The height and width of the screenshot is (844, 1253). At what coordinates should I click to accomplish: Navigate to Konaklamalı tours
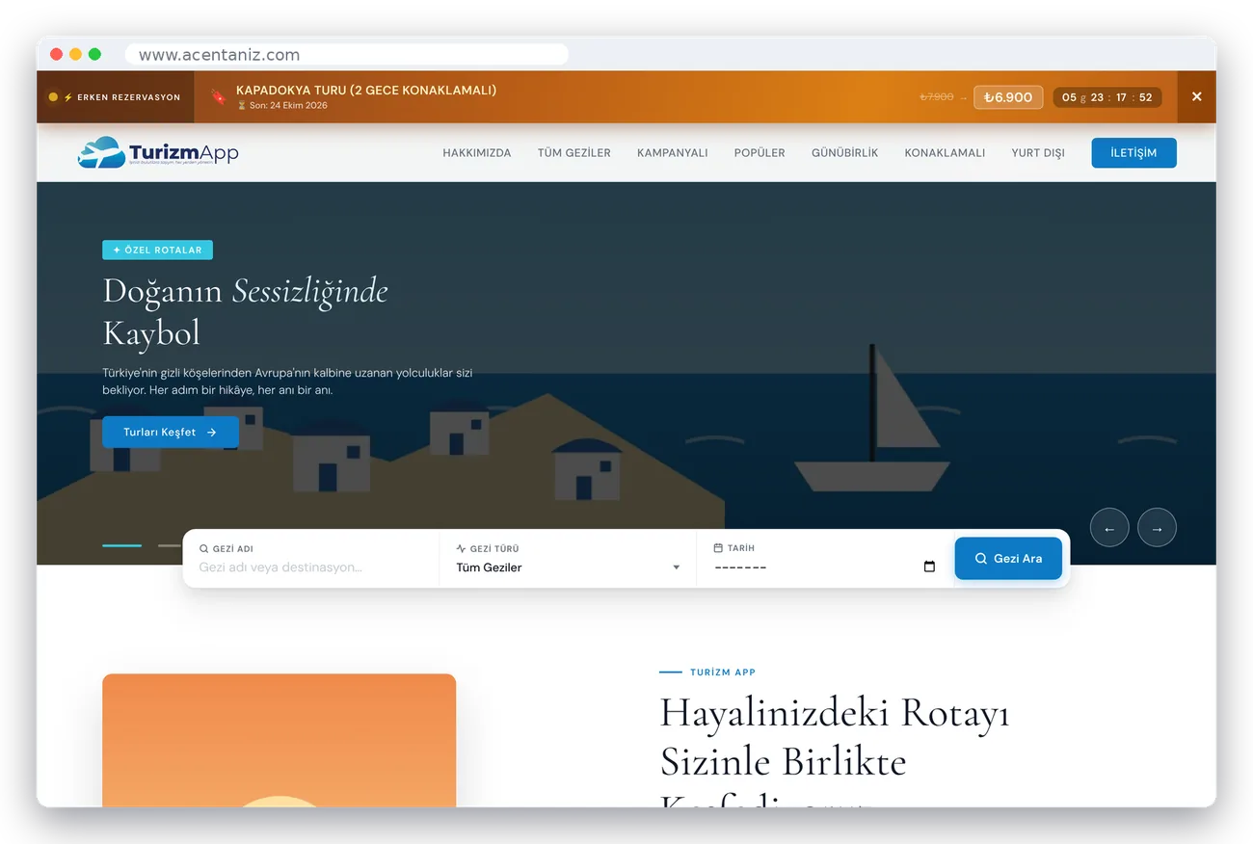click(x=945, y=152)
